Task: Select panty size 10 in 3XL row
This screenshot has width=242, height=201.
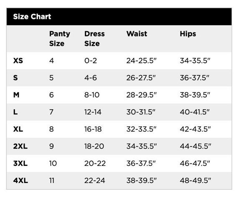Action: click(53, 163)
